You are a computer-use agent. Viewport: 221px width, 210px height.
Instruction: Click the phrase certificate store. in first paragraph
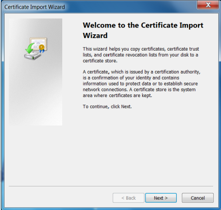tap(100, 61)
